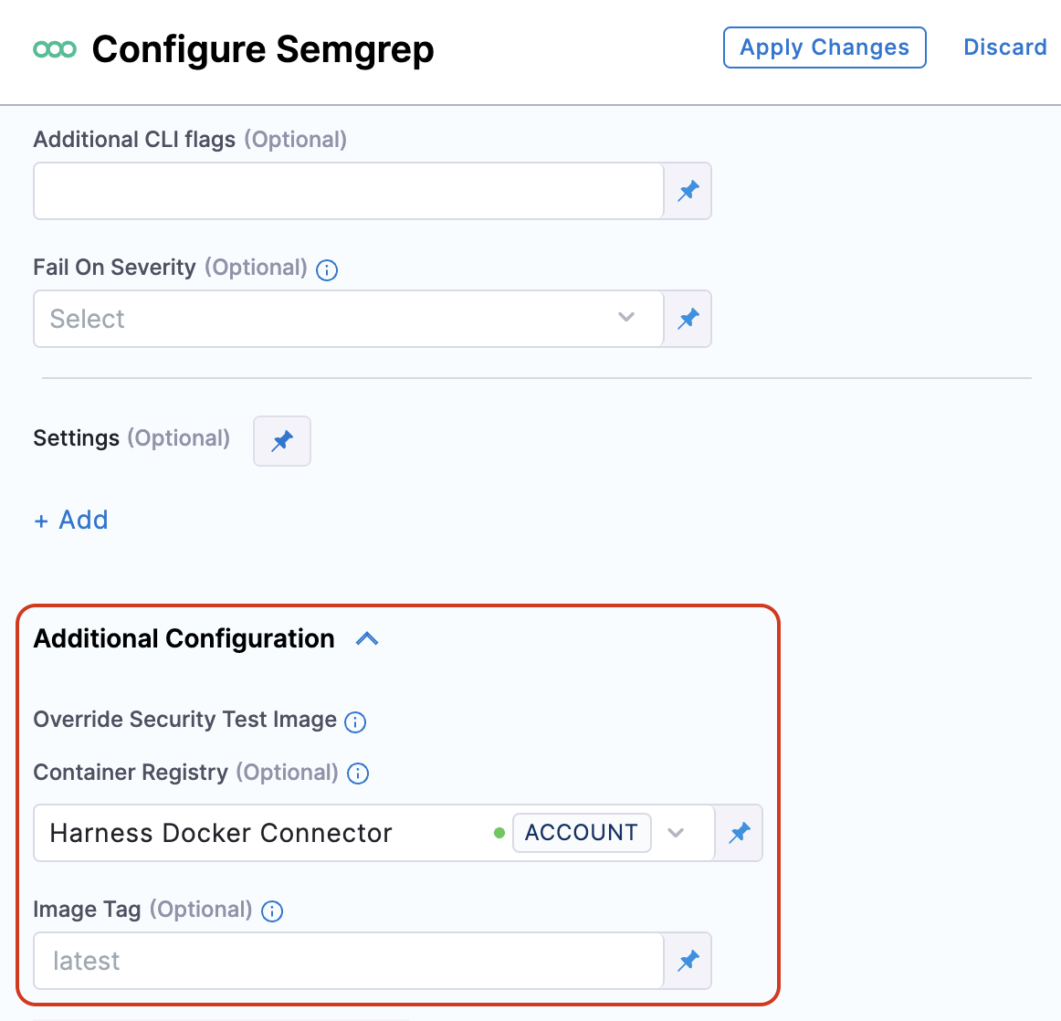
Task: Click pin icon beside Additional CLI flags field
Action: point(688,191)
